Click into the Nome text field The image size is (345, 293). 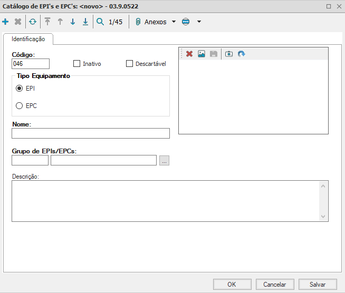tap(91, 133)
